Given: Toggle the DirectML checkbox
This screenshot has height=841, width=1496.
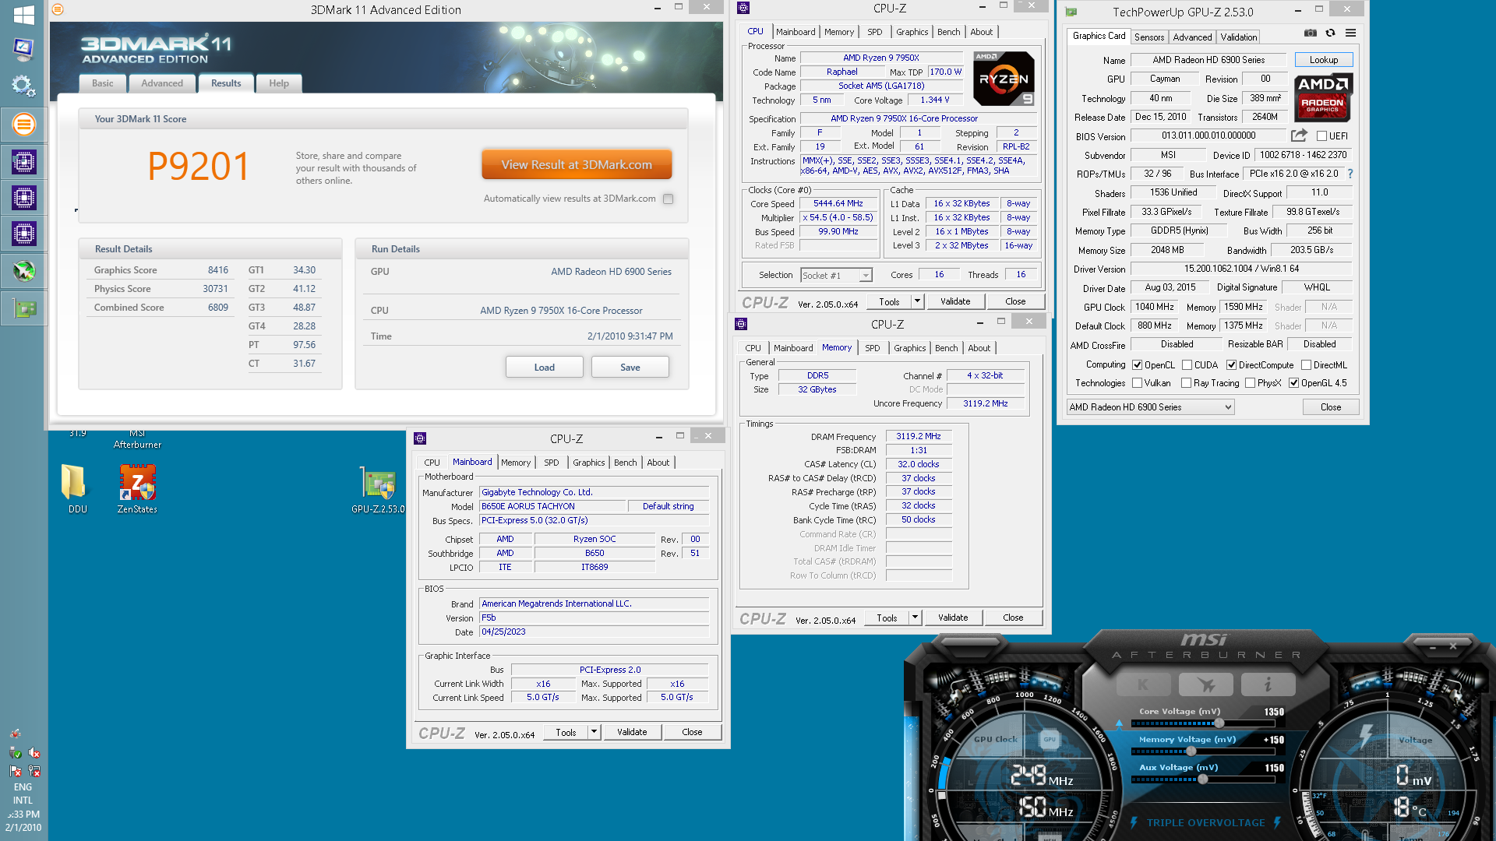Looking at the screenshot, I should (1306, 364).
